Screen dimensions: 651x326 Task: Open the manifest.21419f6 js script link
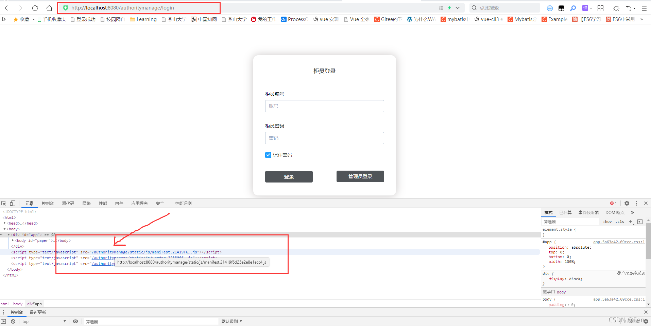(x=144, y=252)
